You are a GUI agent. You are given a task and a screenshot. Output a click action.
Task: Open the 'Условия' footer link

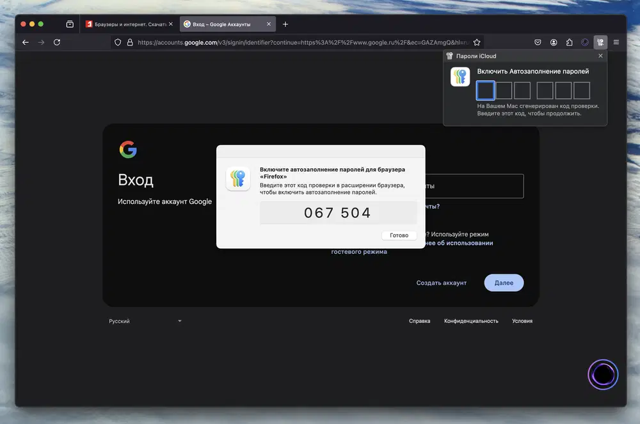click(522, 321)
